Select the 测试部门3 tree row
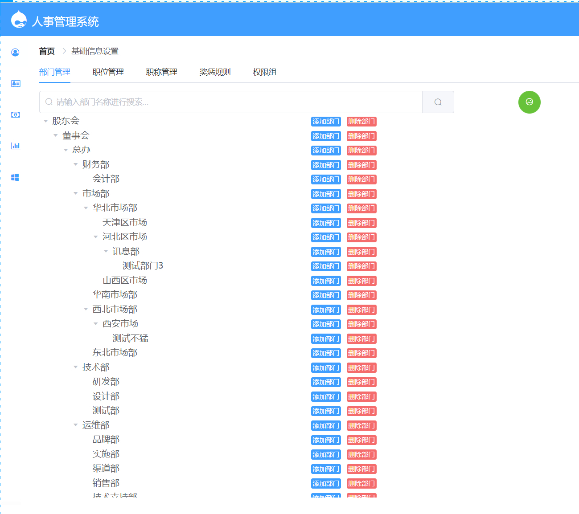 coord(143,266)
